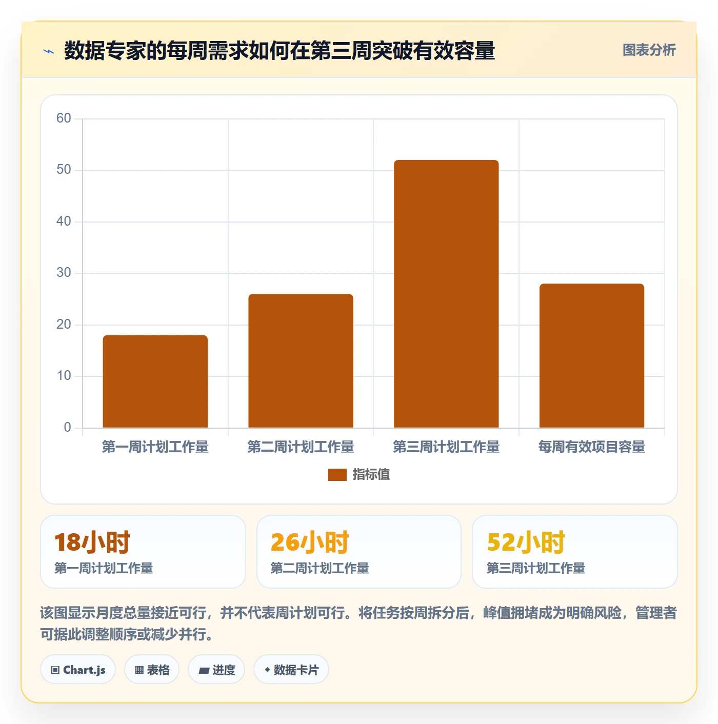
Task: Click the x-axis label 第三周计划工作量
Action: coord(446,447)
